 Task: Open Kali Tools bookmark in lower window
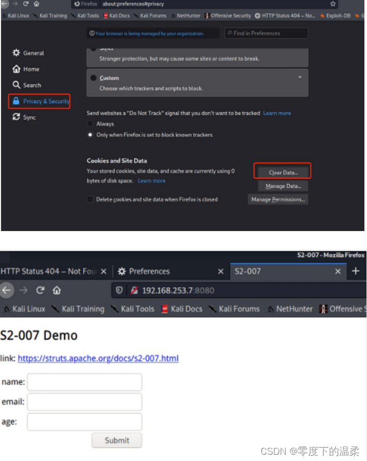pyautogui.click(x=133, y=309)
